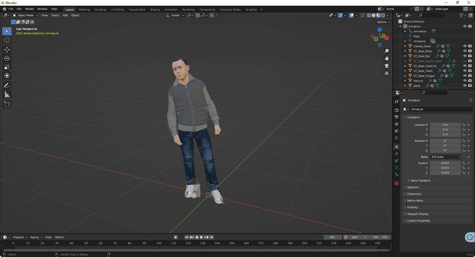The image size is (475, 257).
Task: Activate the Rotate tool
Action: [x=7, y=58]
